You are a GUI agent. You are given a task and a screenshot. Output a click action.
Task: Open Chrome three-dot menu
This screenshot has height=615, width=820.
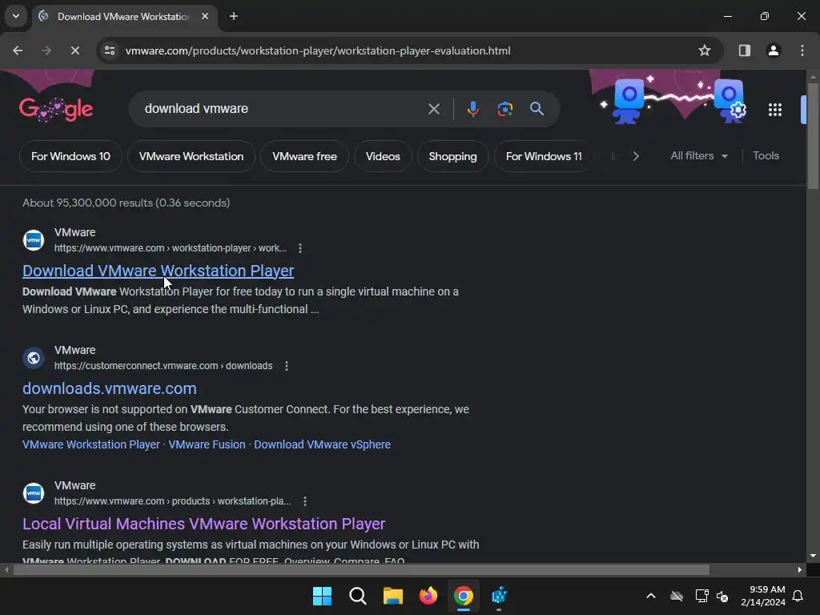802,50
